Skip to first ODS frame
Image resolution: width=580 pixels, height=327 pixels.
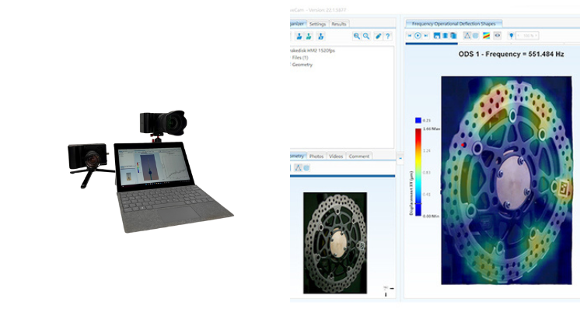[x=410, y=36]
